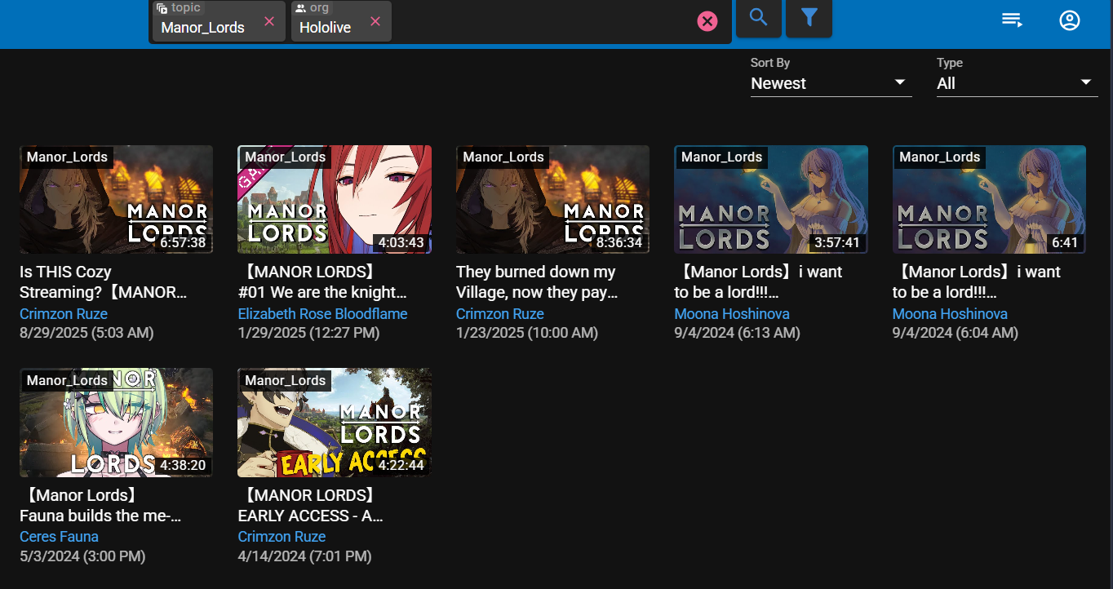Remove the Manor_Lords topic chip
This screenshot has width=1113, height=589.
coord(269,21)
